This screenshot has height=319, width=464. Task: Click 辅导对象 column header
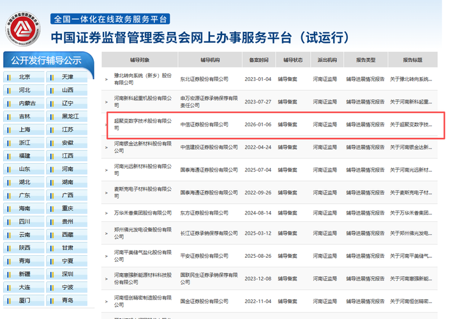140,60
